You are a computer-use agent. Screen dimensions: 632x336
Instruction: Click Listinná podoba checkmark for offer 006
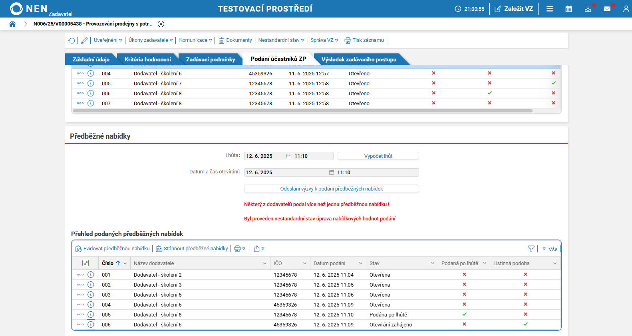point(526,324)
